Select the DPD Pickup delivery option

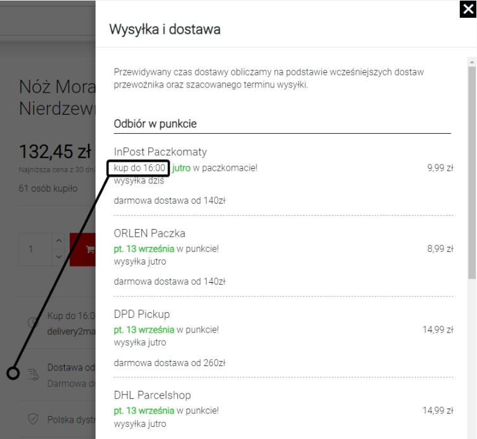142,314
